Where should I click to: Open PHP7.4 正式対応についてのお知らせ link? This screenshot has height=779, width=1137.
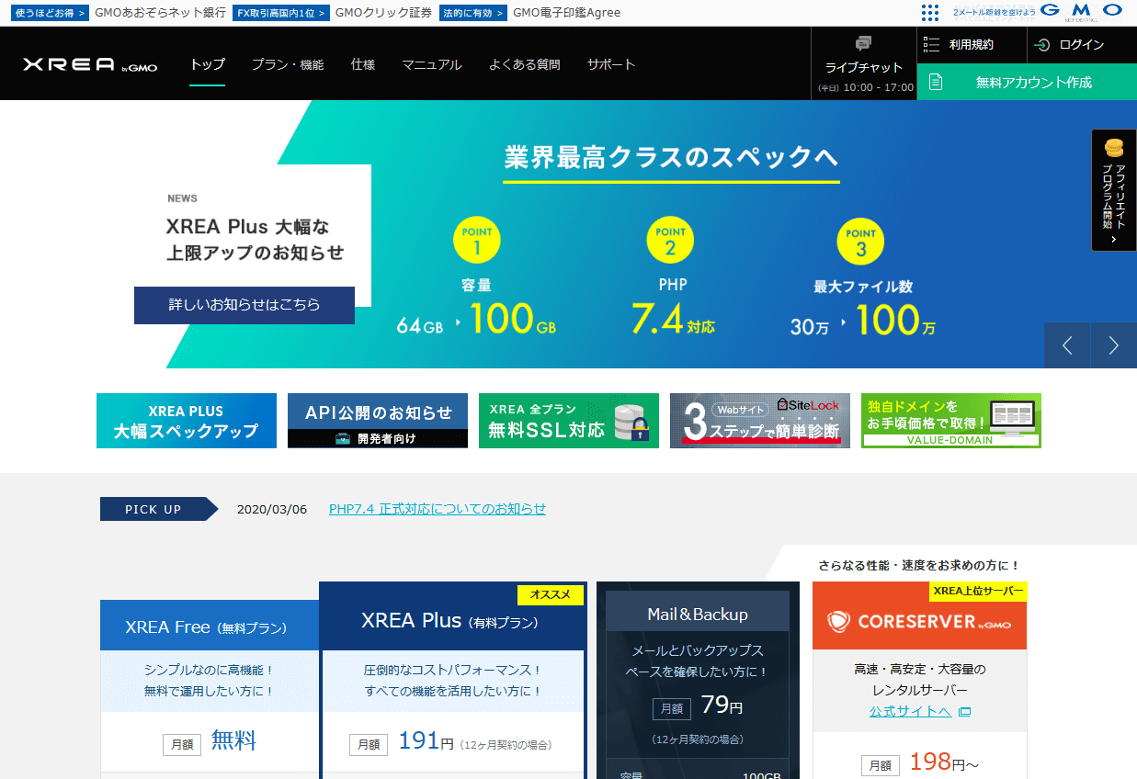pos(438,509)
